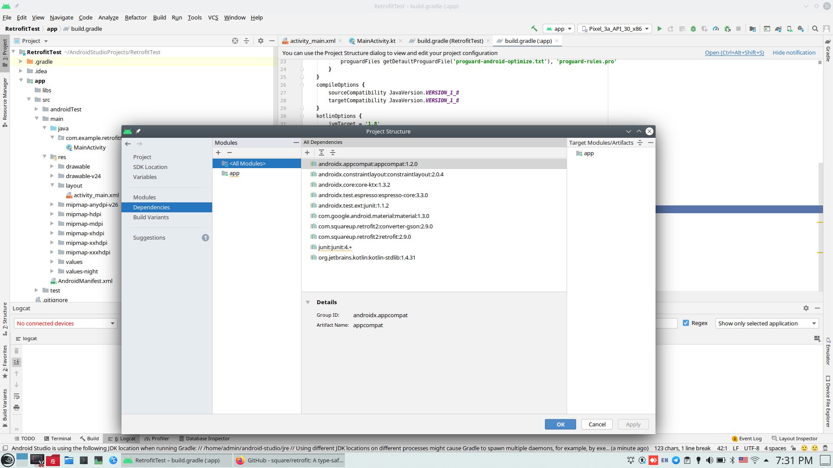This screenshot has width=833, height=468.
Task: Open Show only selected application dropdown
Action: [767, 323]
